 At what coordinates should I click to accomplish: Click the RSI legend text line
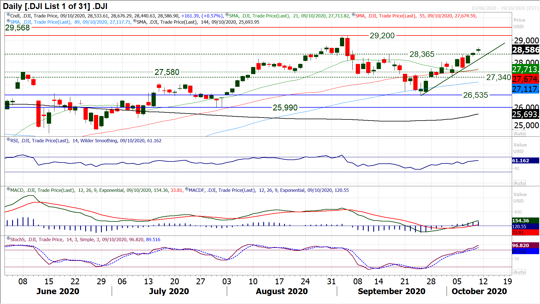[86, 141]
